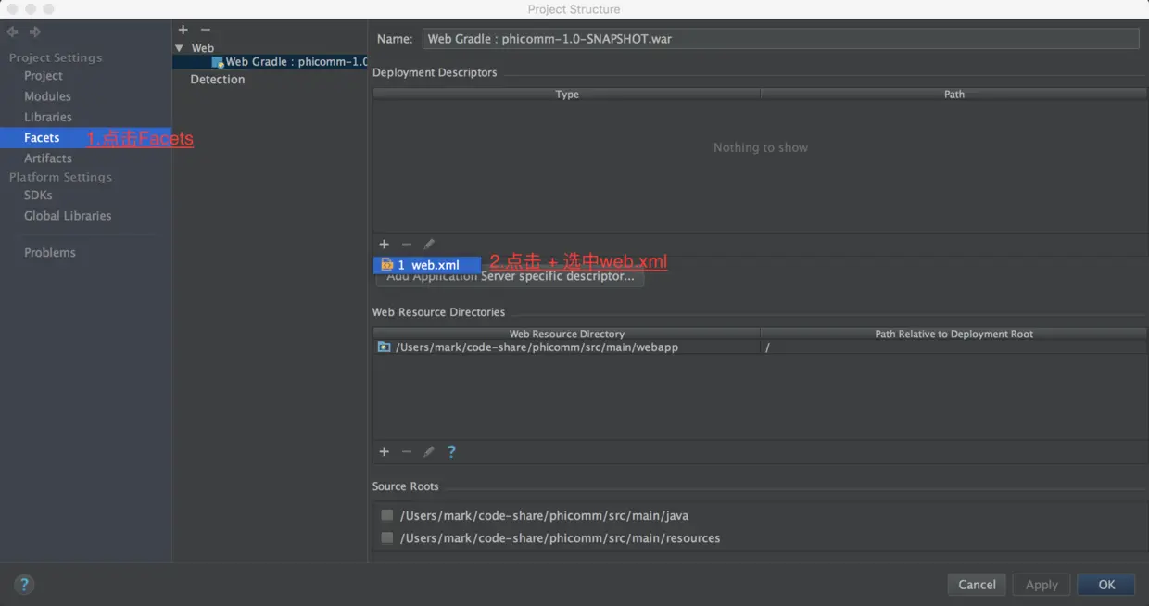Click Path Relative to Deployment Root header
The width and height of the screenshot is (1149, 606).
tap(953, 335)
